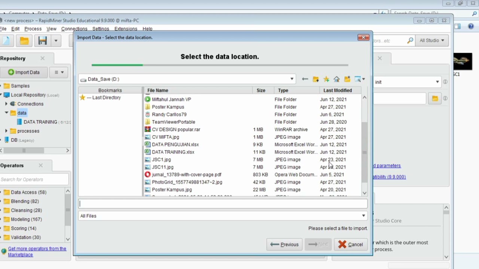The image size is (479, 269).
Task: Expand the processes folder in Repository
Action: click(x=6, y=131)
